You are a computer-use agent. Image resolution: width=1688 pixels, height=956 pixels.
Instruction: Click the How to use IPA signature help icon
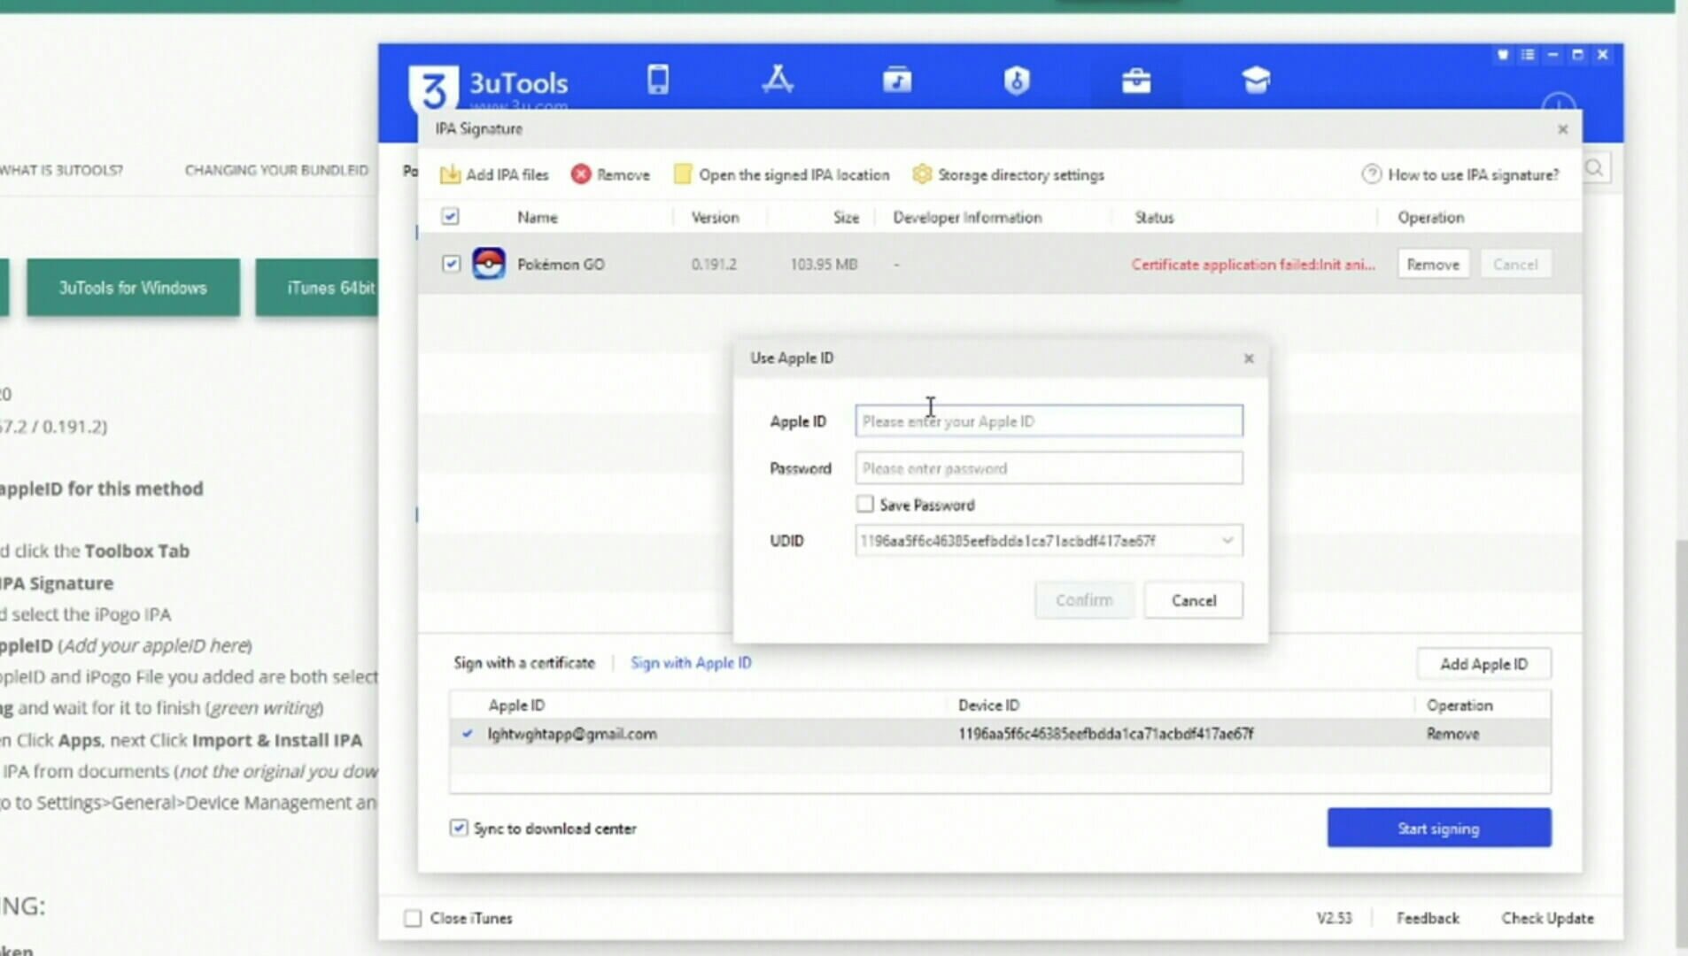1371,174
